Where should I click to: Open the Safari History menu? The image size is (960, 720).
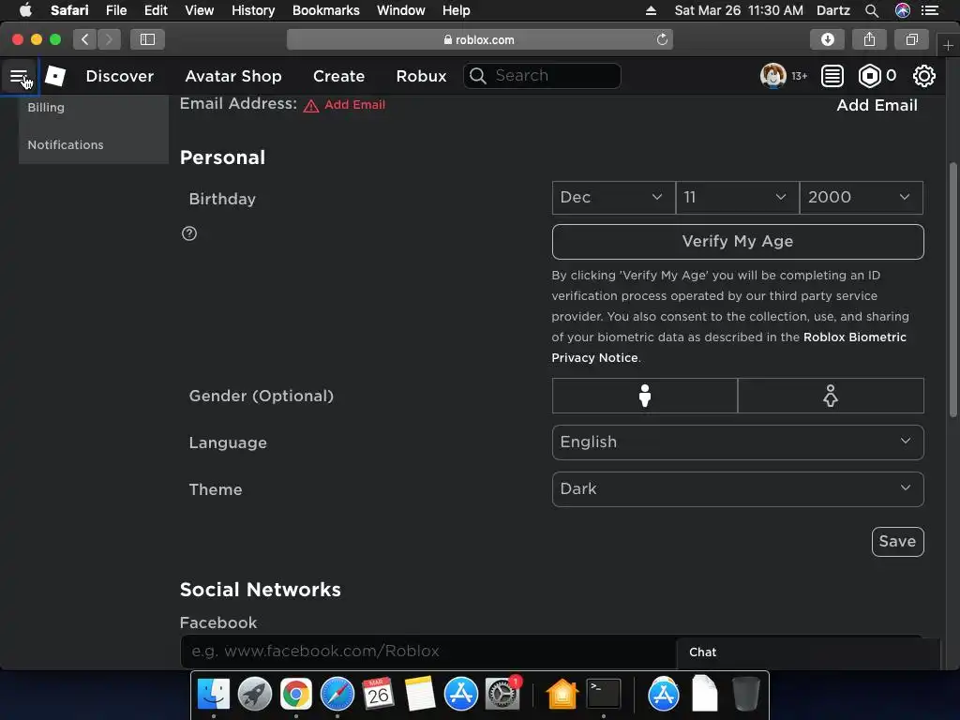253,10
